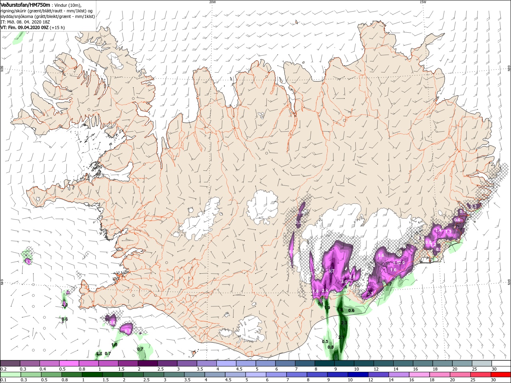The height and width of the screenshot is (383, 511).
Task: Click the light grey swatch above '25' upper legend
Action: [481, 363]
